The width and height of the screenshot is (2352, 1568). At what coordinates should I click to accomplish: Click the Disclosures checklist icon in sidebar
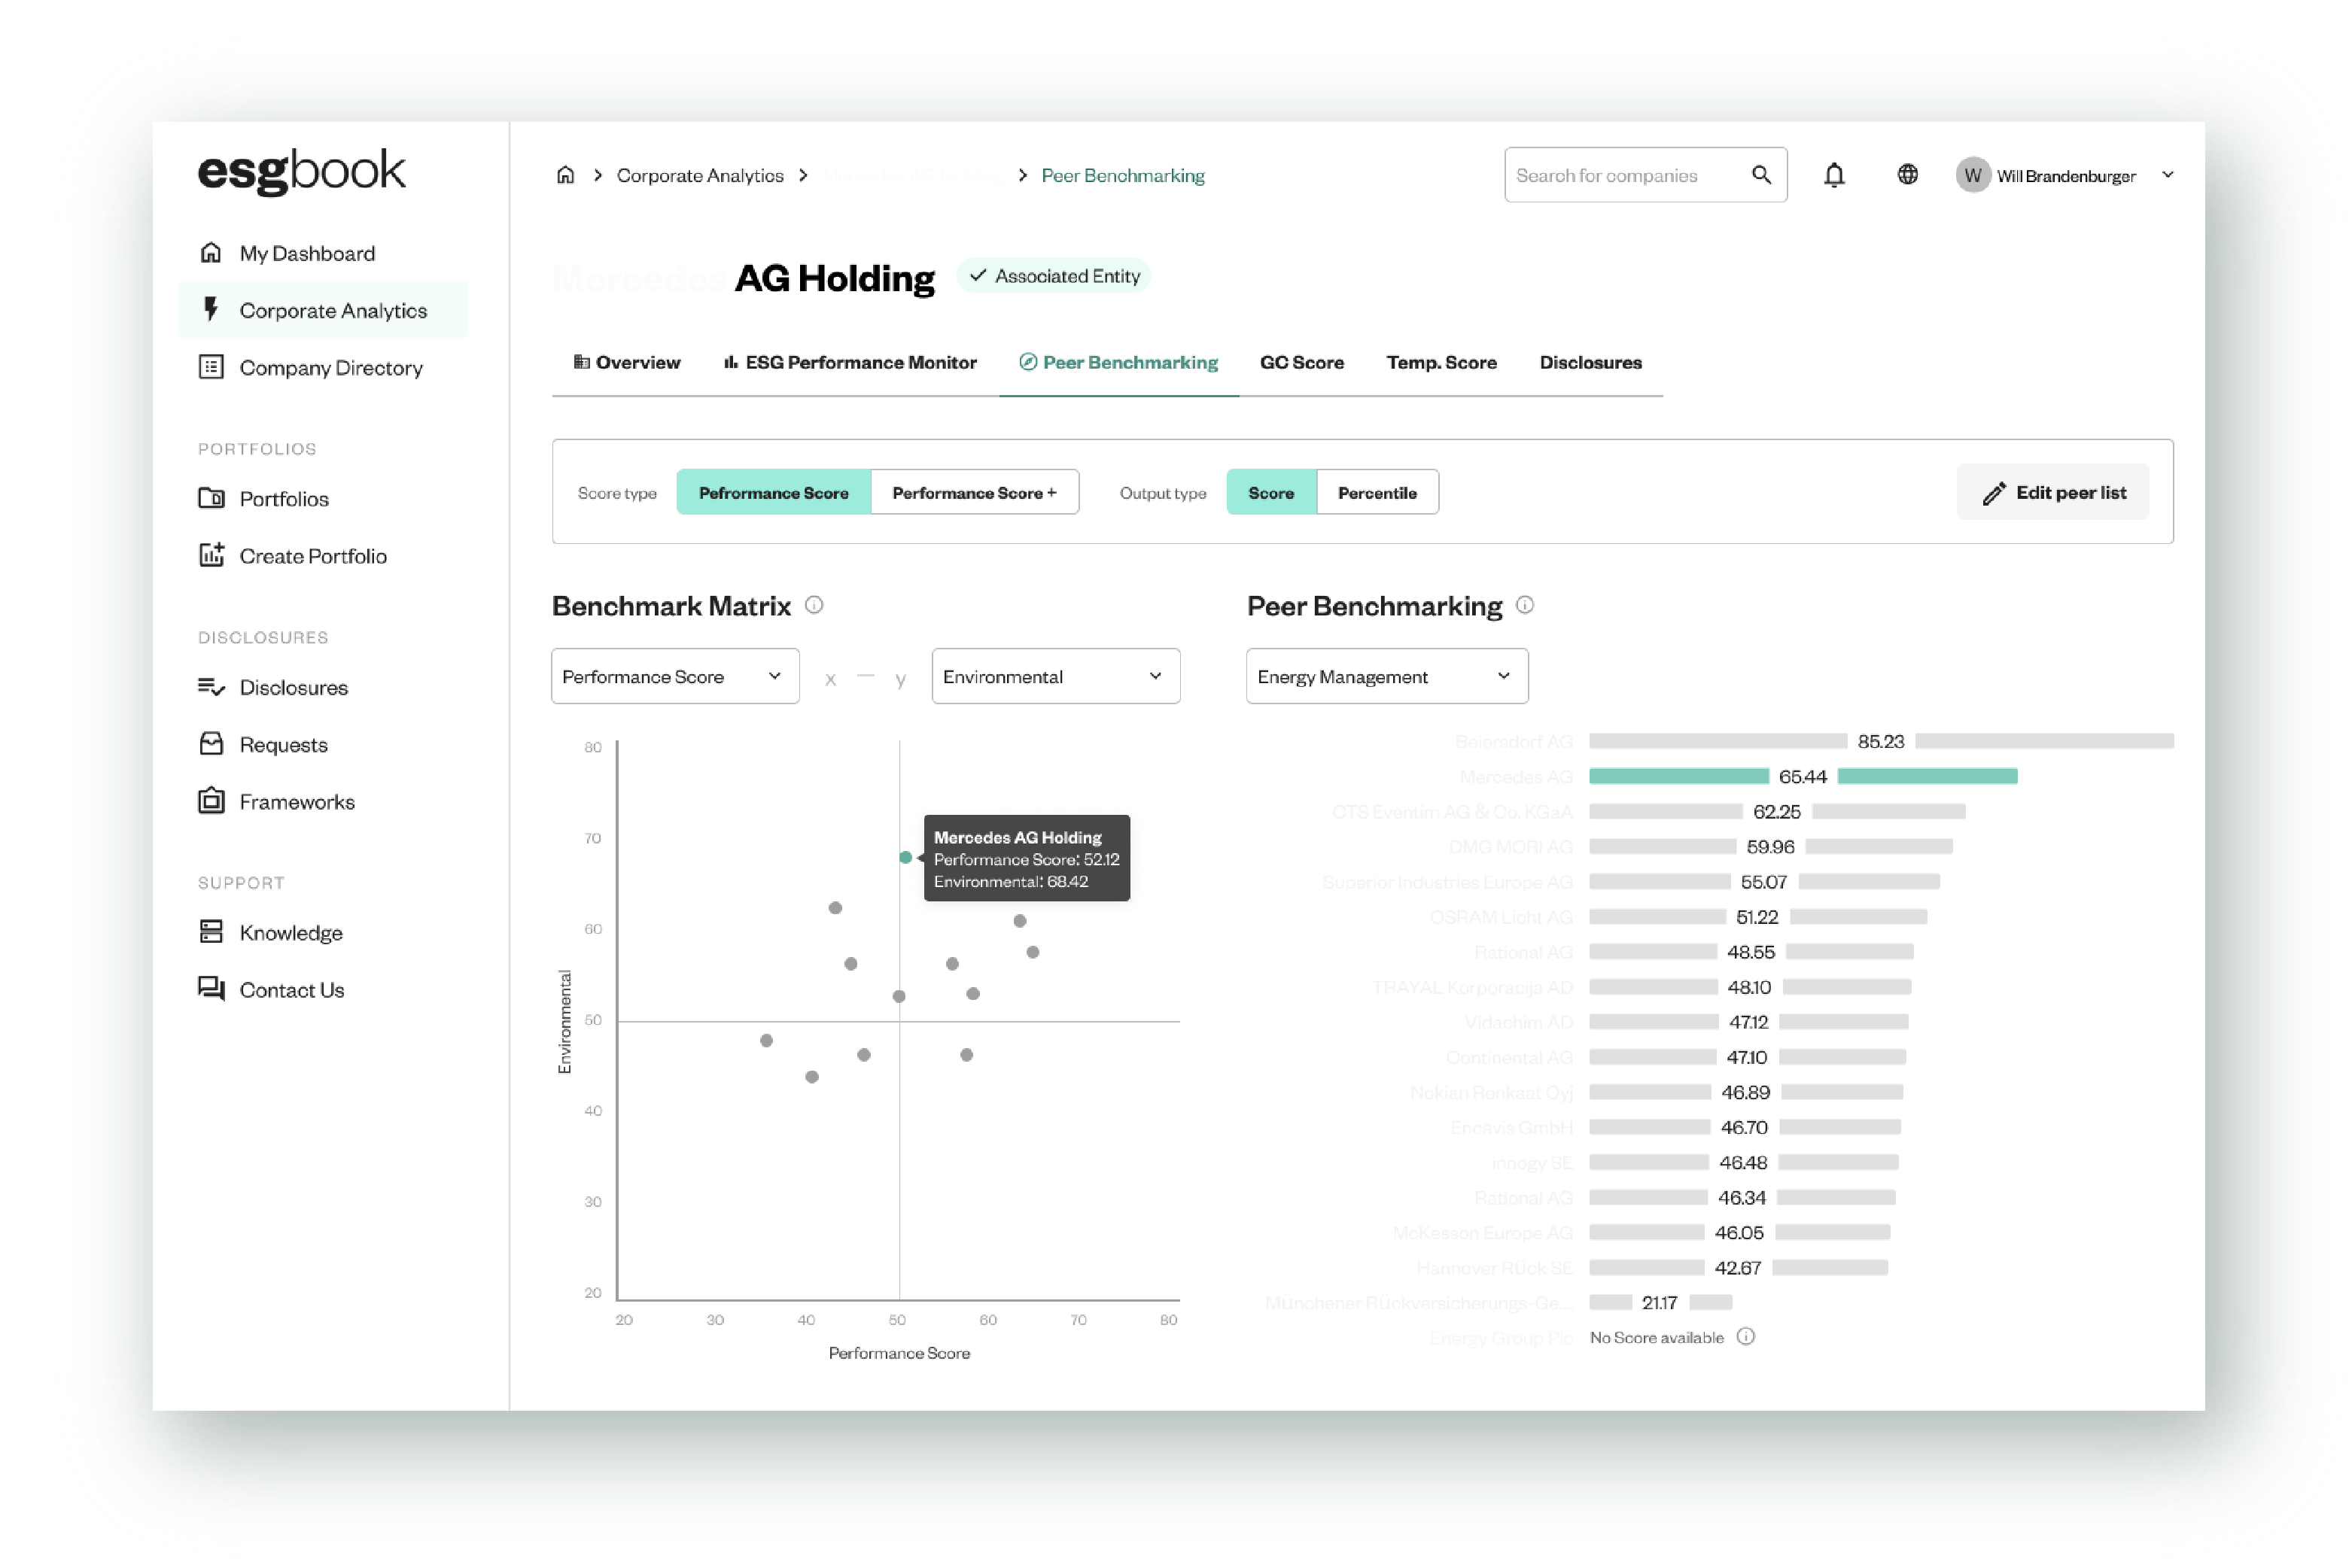point(211,687)
